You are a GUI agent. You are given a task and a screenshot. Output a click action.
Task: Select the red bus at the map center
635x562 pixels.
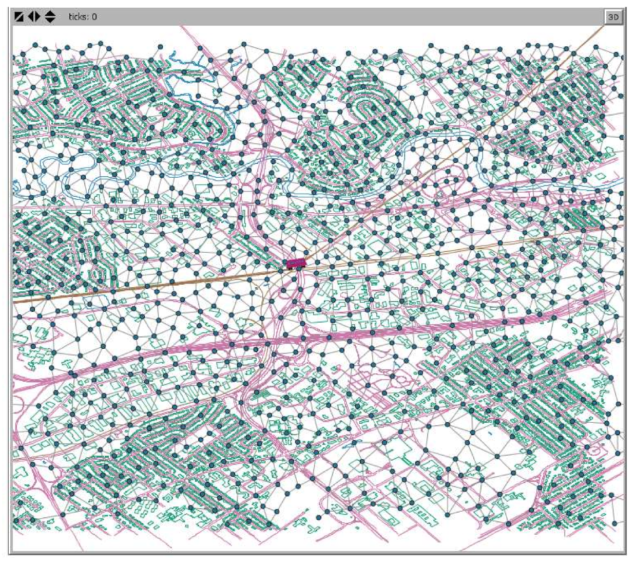pyautogui.click(x=296, y=263)
